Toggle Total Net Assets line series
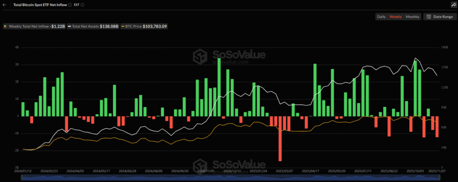Image resolution: width=458 pixels, height=182 pixels. [x=93, y=26]
